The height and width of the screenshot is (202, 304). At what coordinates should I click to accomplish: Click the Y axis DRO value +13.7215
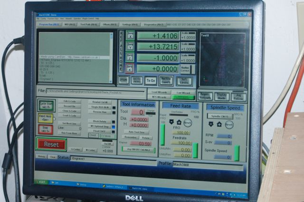coord(158,47)
